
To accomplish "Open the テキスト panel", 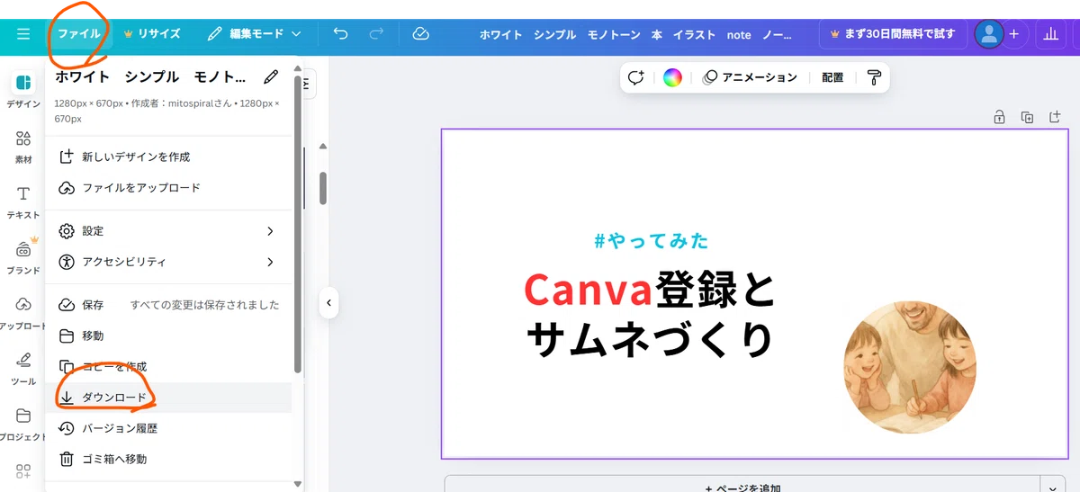I will pos(23,201).
